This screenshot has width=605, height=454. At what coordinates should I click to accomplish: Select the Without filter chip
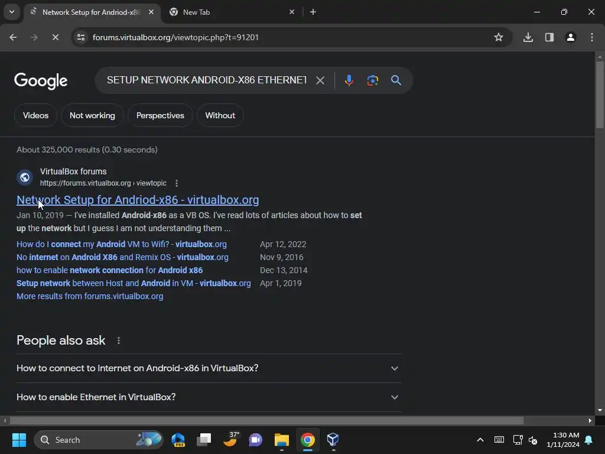(x=220, y=115)
